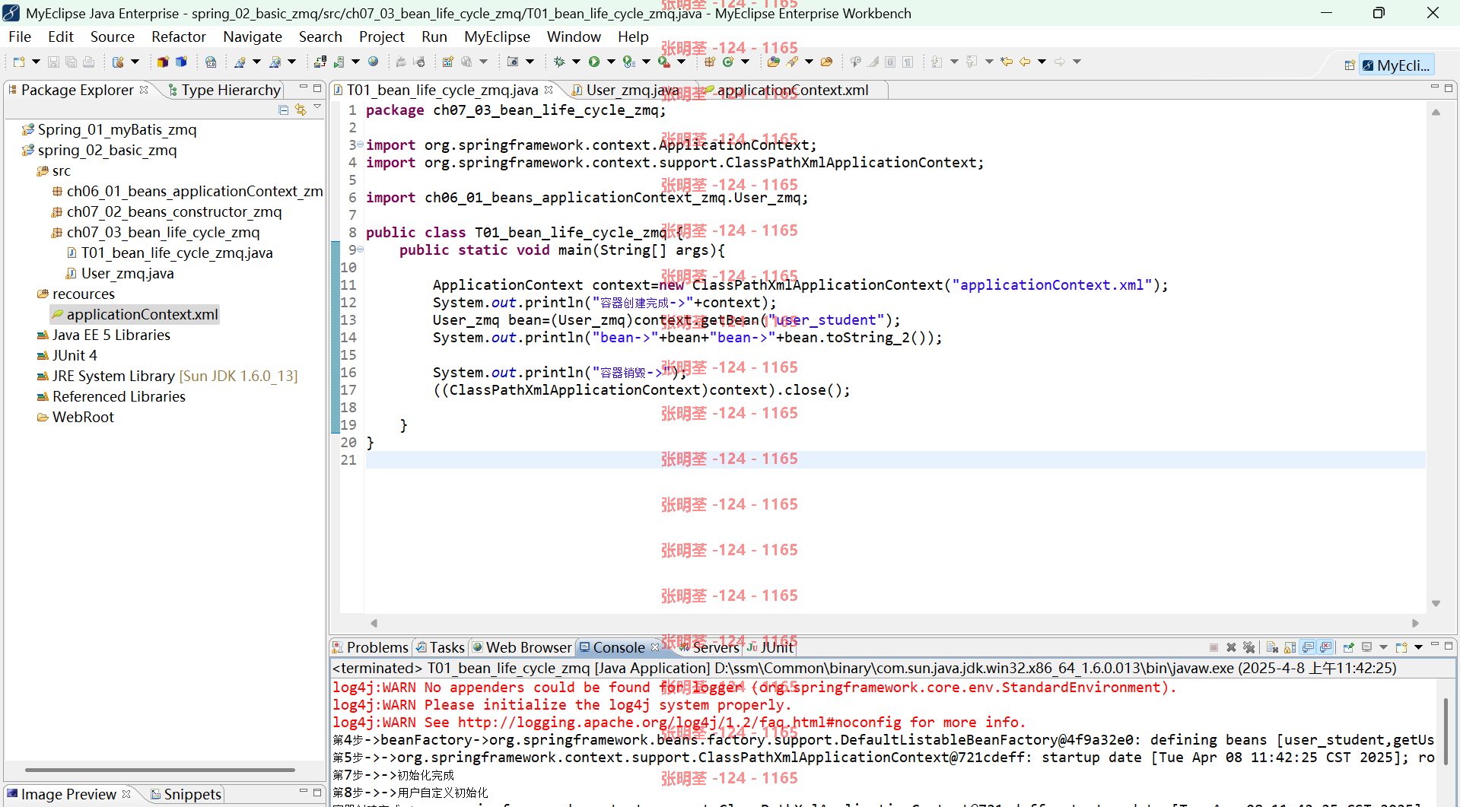This screenshot has width=1460, height=807.
Task: Collapse the imports fold at line 3
Action: pos(360,145)
